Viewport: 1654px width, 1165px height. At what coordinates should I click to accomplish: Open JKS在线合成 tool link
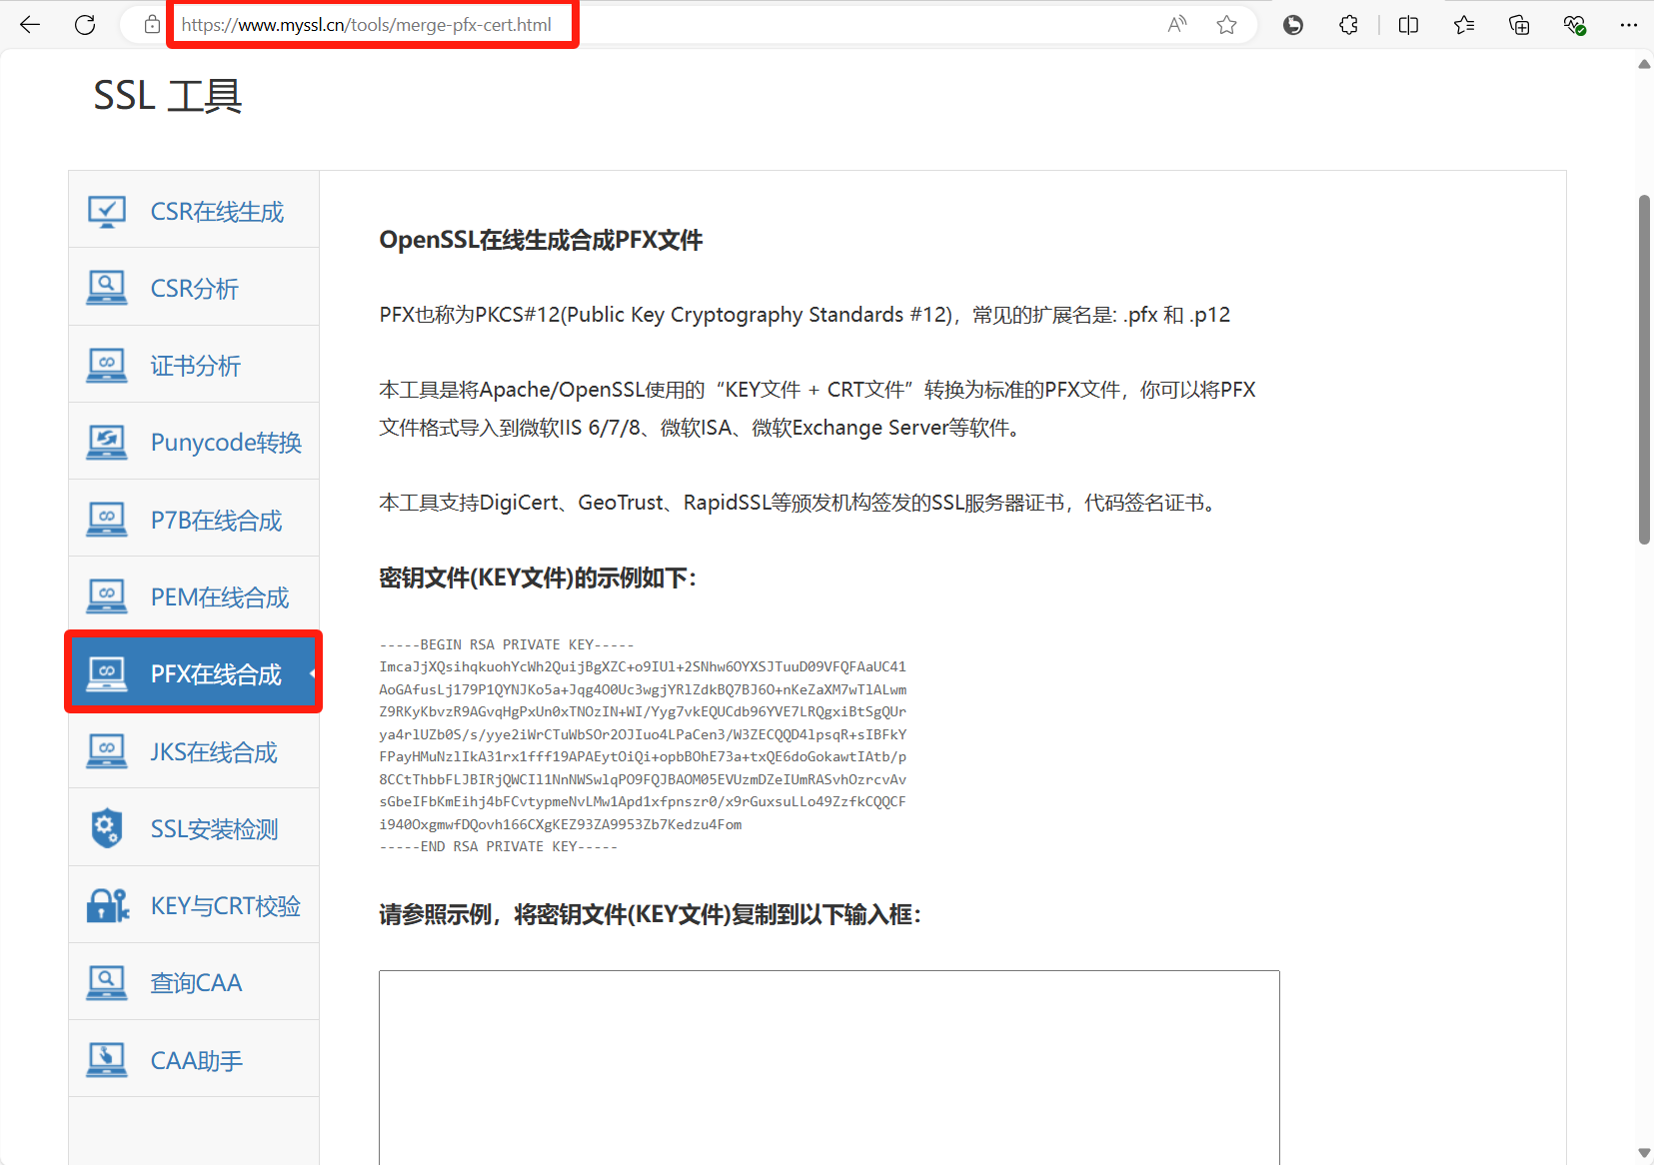[214, 752]
